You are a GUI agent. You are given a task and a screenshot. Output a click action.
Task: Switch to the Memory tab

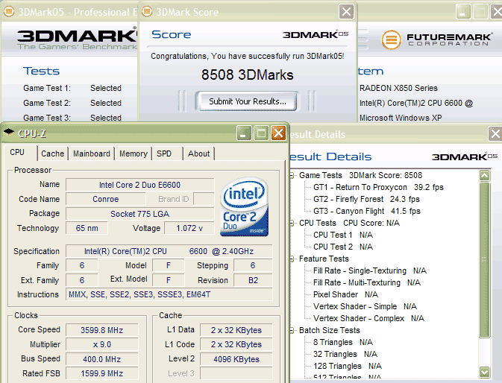click(x=134, y=153)
